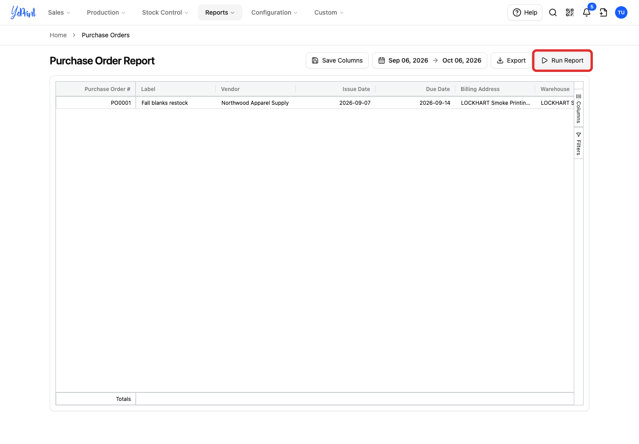Select the PO0001 cell

click(x=96, y=103)
